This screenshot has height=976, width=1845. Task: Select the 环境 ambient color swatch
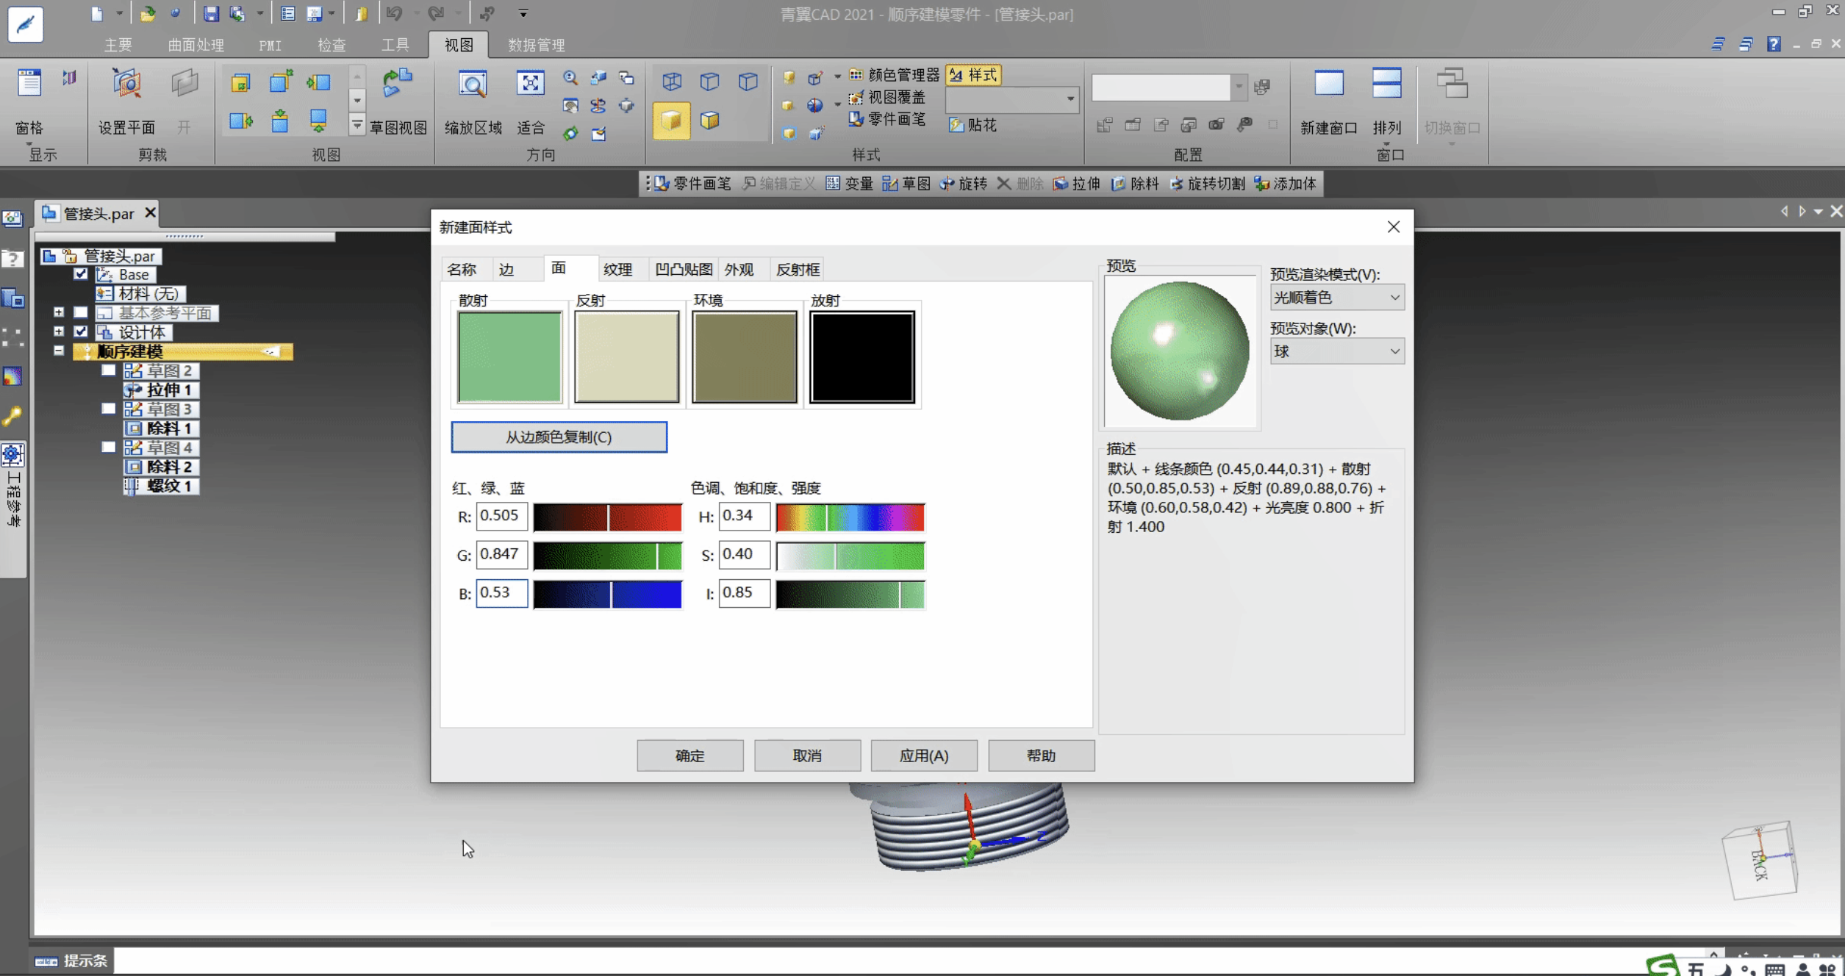point(745,356)
